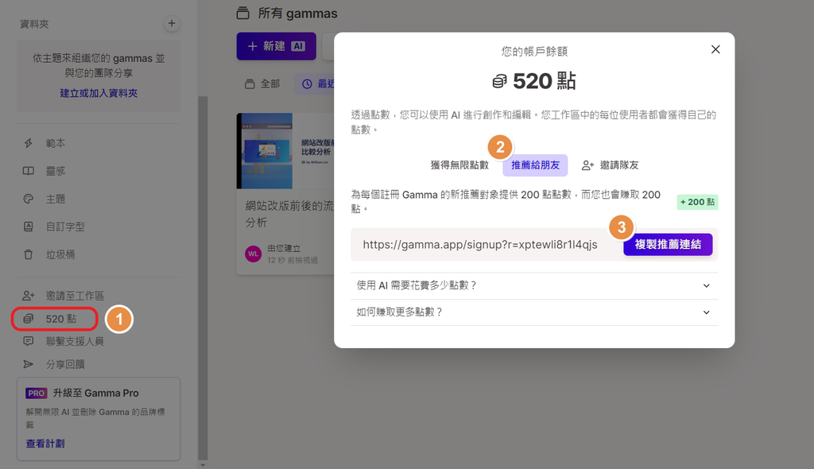
Task: Switch to 推薦給朋友 tab
Action: (x=535, y=165)
